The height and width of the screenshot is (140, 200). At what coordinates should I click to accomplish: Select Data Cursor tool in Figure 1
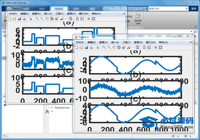coord(57,19)
